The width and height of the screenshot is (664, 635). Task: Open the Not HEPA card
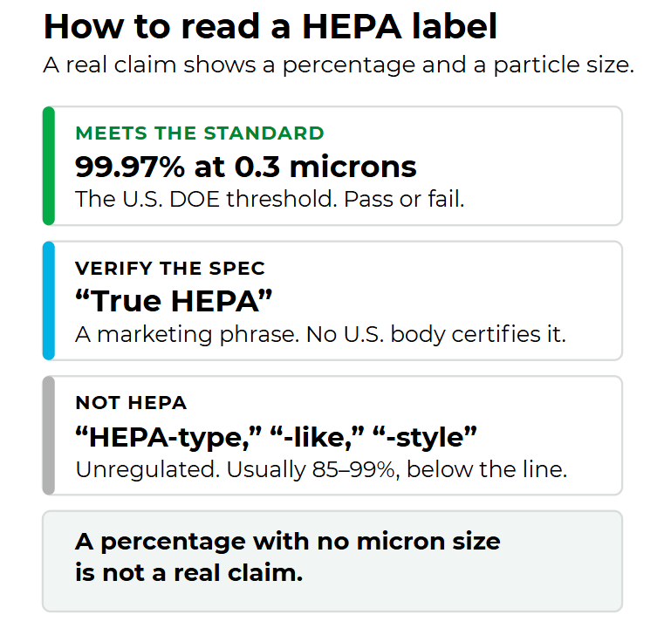coord(332,435)
